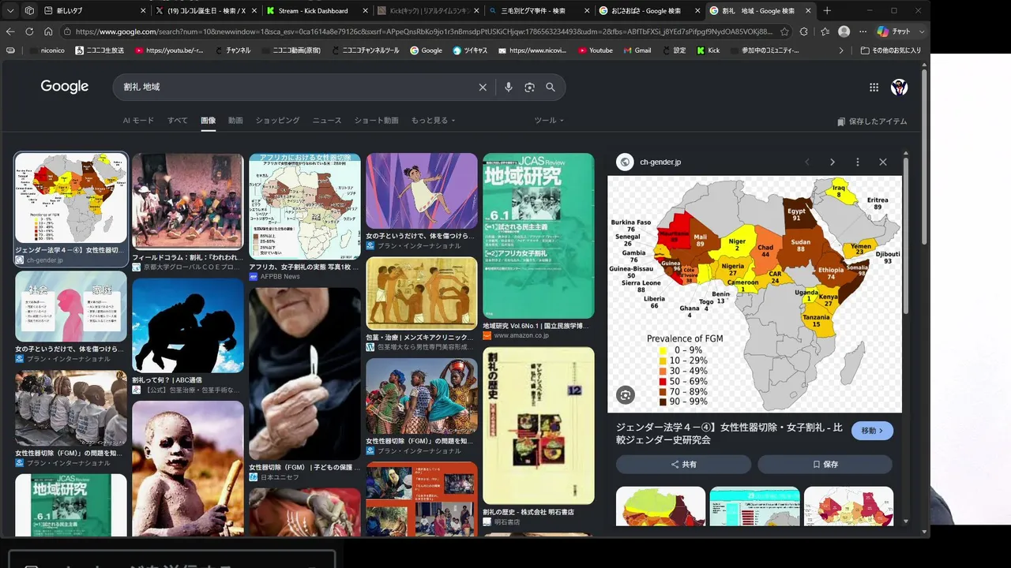The height and width of the screenshot is (568, 1011).
Task: Click the 共有 share button
Action: [684, 465]
